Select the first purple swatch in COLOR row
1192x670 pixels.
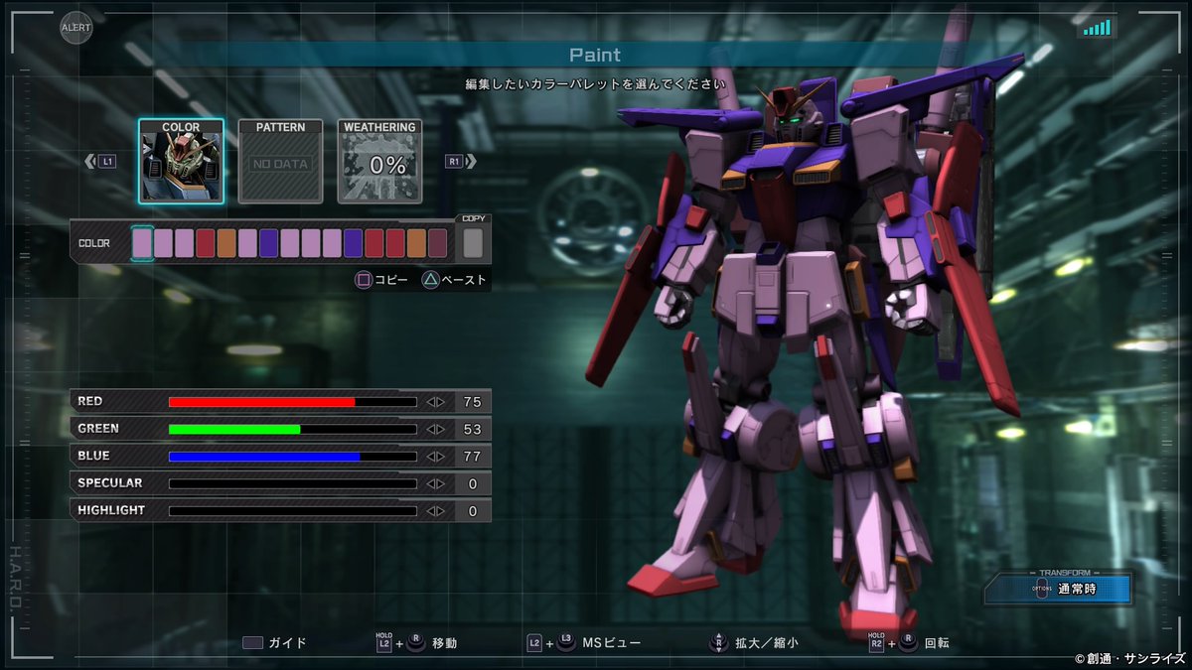click(268, 243)
